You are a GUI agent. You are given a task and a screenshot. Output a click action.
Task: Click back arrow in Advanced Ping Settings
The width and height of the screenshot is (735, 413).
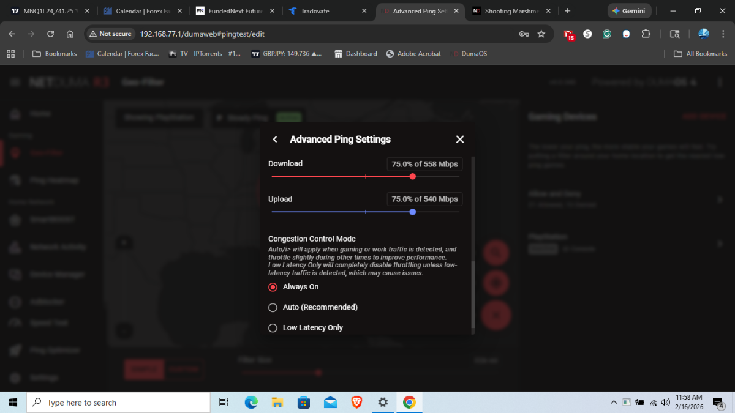tap(275, 140)
